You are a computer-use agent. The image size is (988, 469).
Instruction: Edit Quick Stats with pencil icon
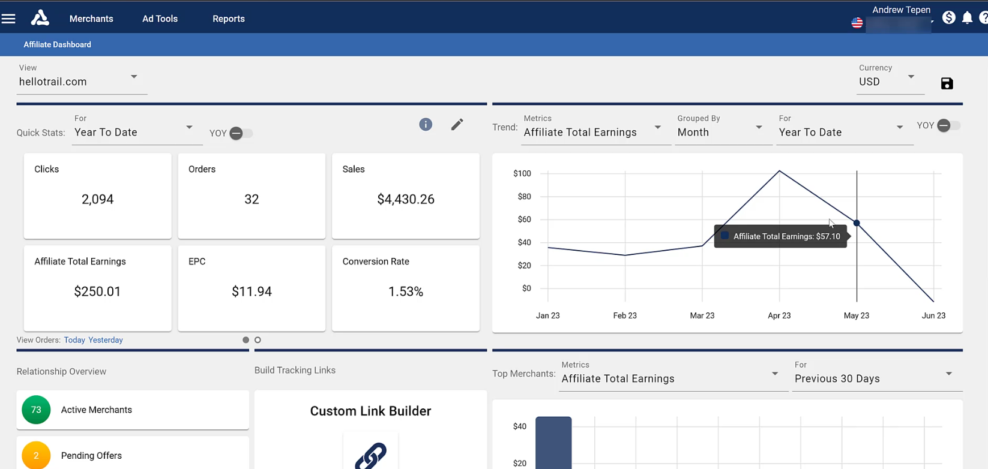tap(457, 124)
